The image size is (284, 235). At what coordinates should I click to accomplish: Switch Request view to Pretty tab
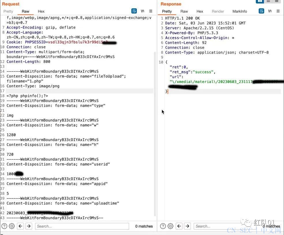click(8, 12)
